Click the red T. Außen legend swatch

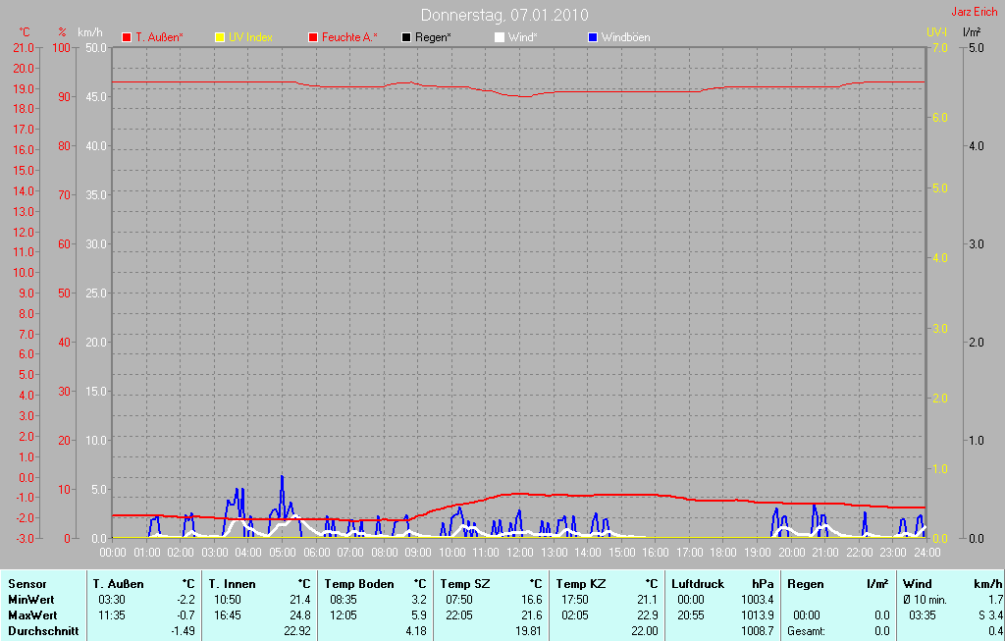point(127,37)
